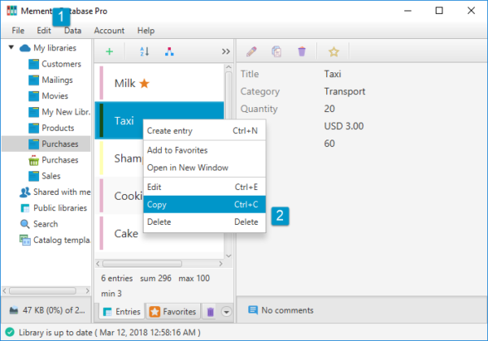The width and height of the screenshot is (488, 341).
Task: Click the Library is up to date status
Action: click(x=110, y=333)
